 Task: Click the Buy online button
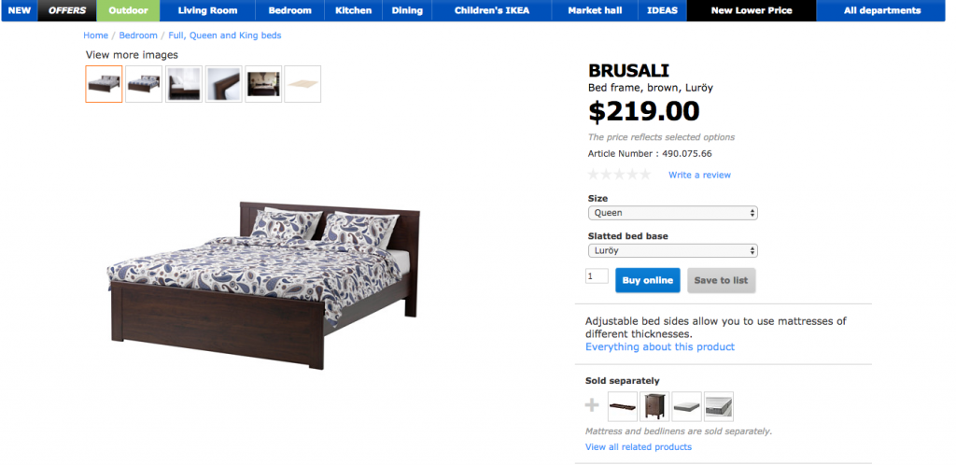coord(648,280)
